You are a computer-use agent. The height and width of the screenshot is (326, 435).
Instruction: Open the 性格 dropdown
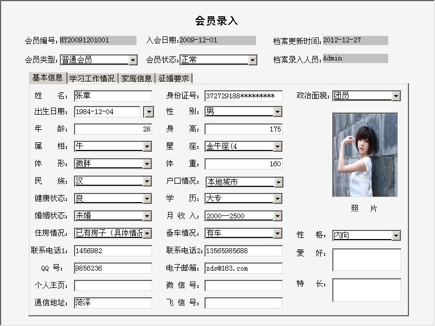click(396, 236)
